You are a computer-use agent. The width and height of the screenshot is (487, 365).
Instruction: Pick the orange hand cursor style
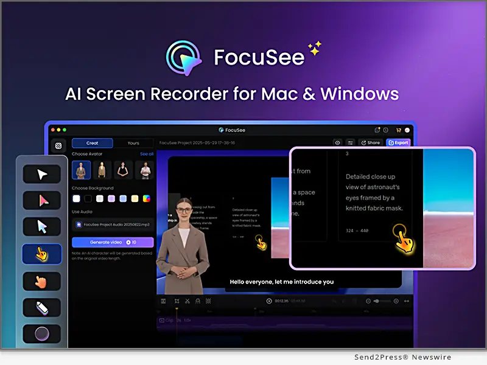pyautogui.click(x=42, y=281)
